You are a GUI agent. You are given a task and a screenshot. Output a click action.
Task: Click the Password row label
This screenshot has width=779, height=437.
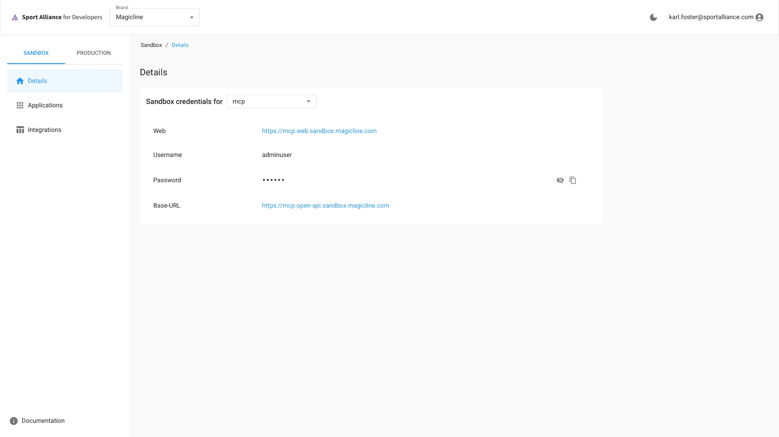(167, 180)
